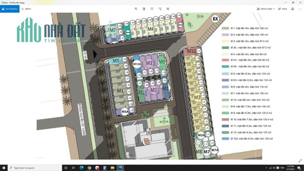Viewport: 304px width, 171px height.
Task: Open Calculator from the taskbar
Action: click(x=105, y=168)
